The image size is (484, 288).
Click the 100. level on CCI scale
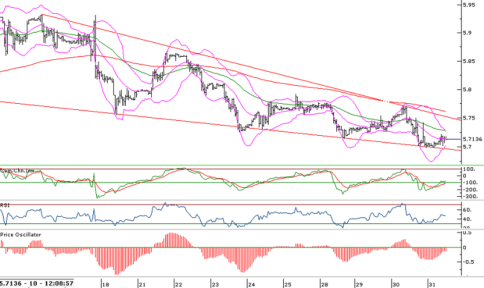[x=469, y=169]
